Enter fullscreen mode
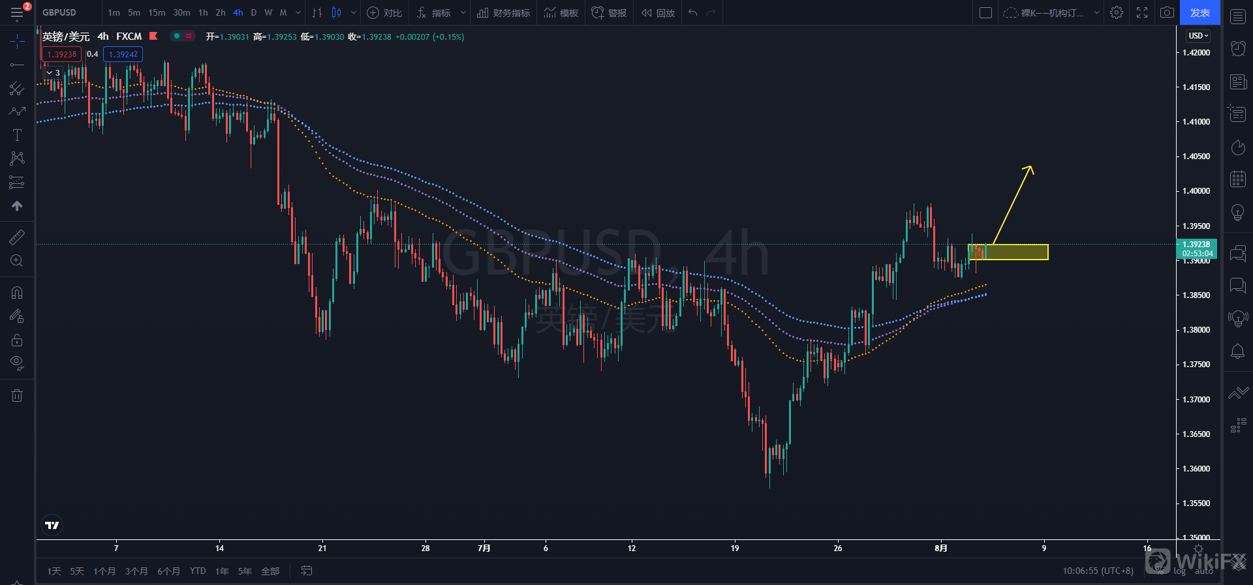 [x=1142, y=12]
